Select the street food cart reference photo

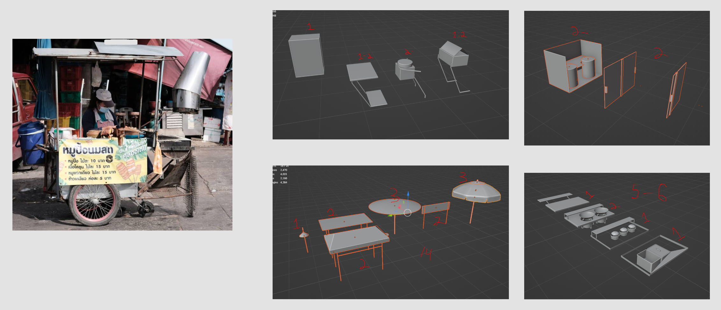pyautogui.click(x=122, y=135)
